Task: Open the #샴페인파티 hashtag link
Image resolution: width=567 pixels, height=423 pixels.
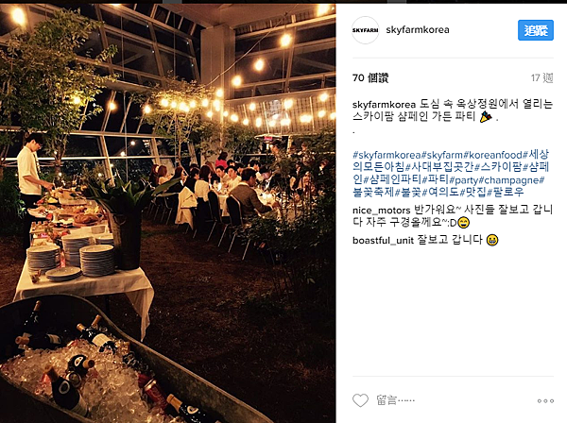Action: coord(393,180)
